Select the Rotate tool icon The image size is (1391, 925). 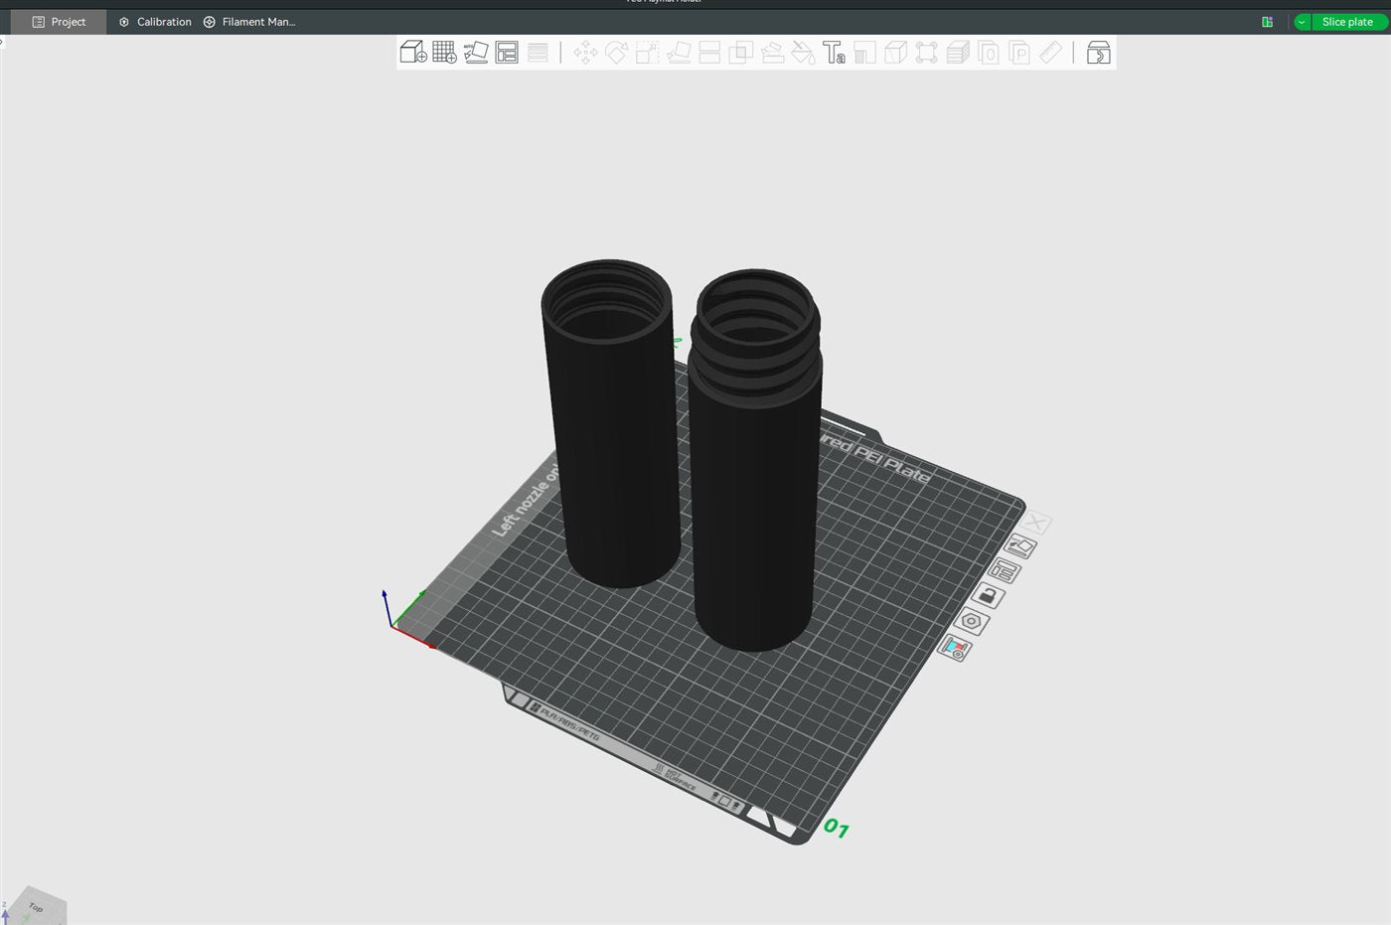[x=616, y=53]
